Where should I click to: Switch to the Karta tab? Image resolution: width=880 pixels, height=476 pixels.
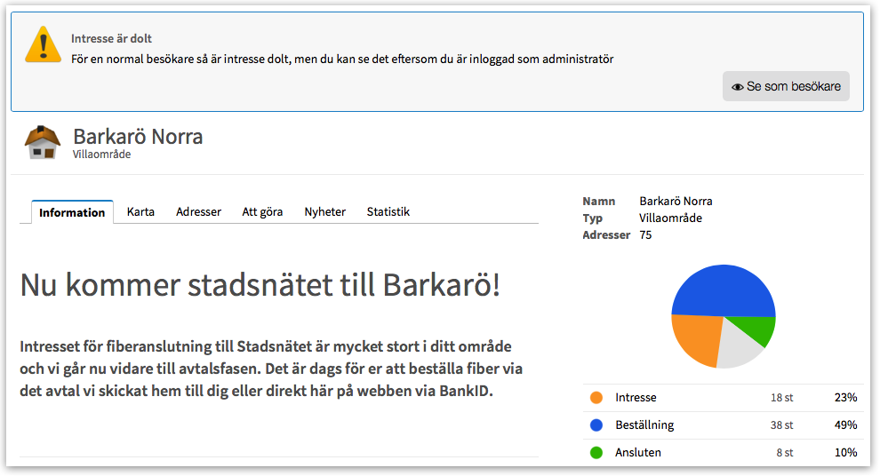[x=140, y=212]
